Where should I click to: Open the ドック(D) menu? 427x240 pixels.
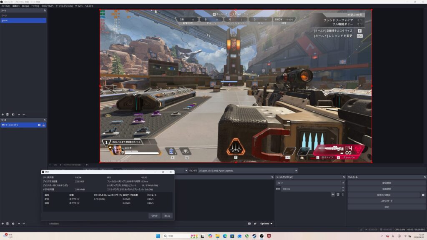pos(35,6)
